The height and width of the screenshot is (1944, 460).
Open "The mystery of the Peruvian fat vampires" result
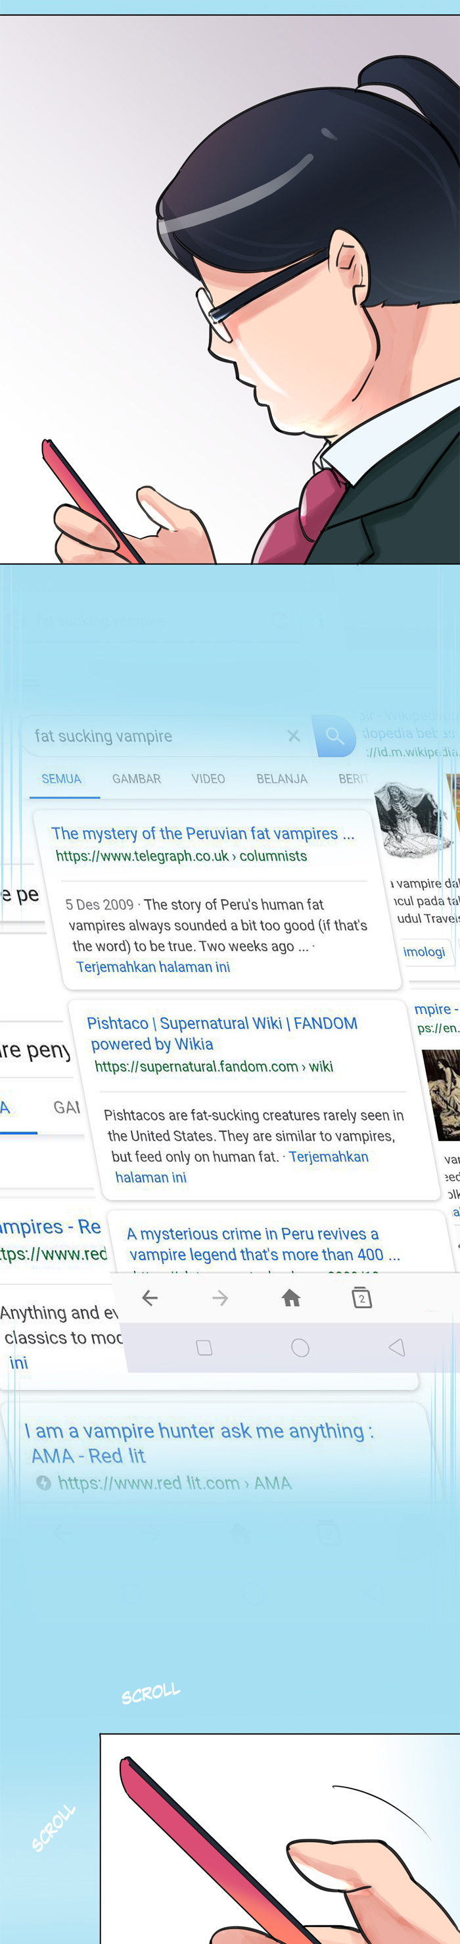[x=202, y=834]
